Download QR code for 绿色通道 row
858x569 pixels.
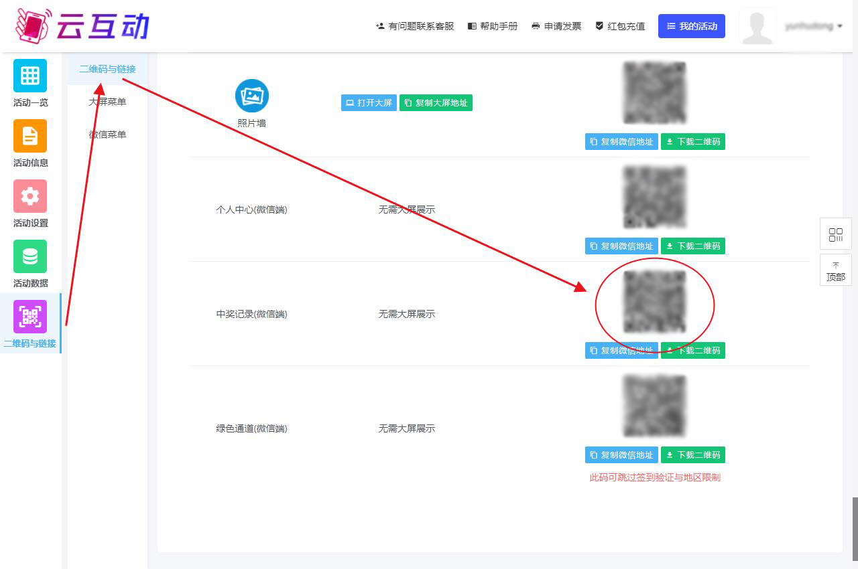click(693, 455)
